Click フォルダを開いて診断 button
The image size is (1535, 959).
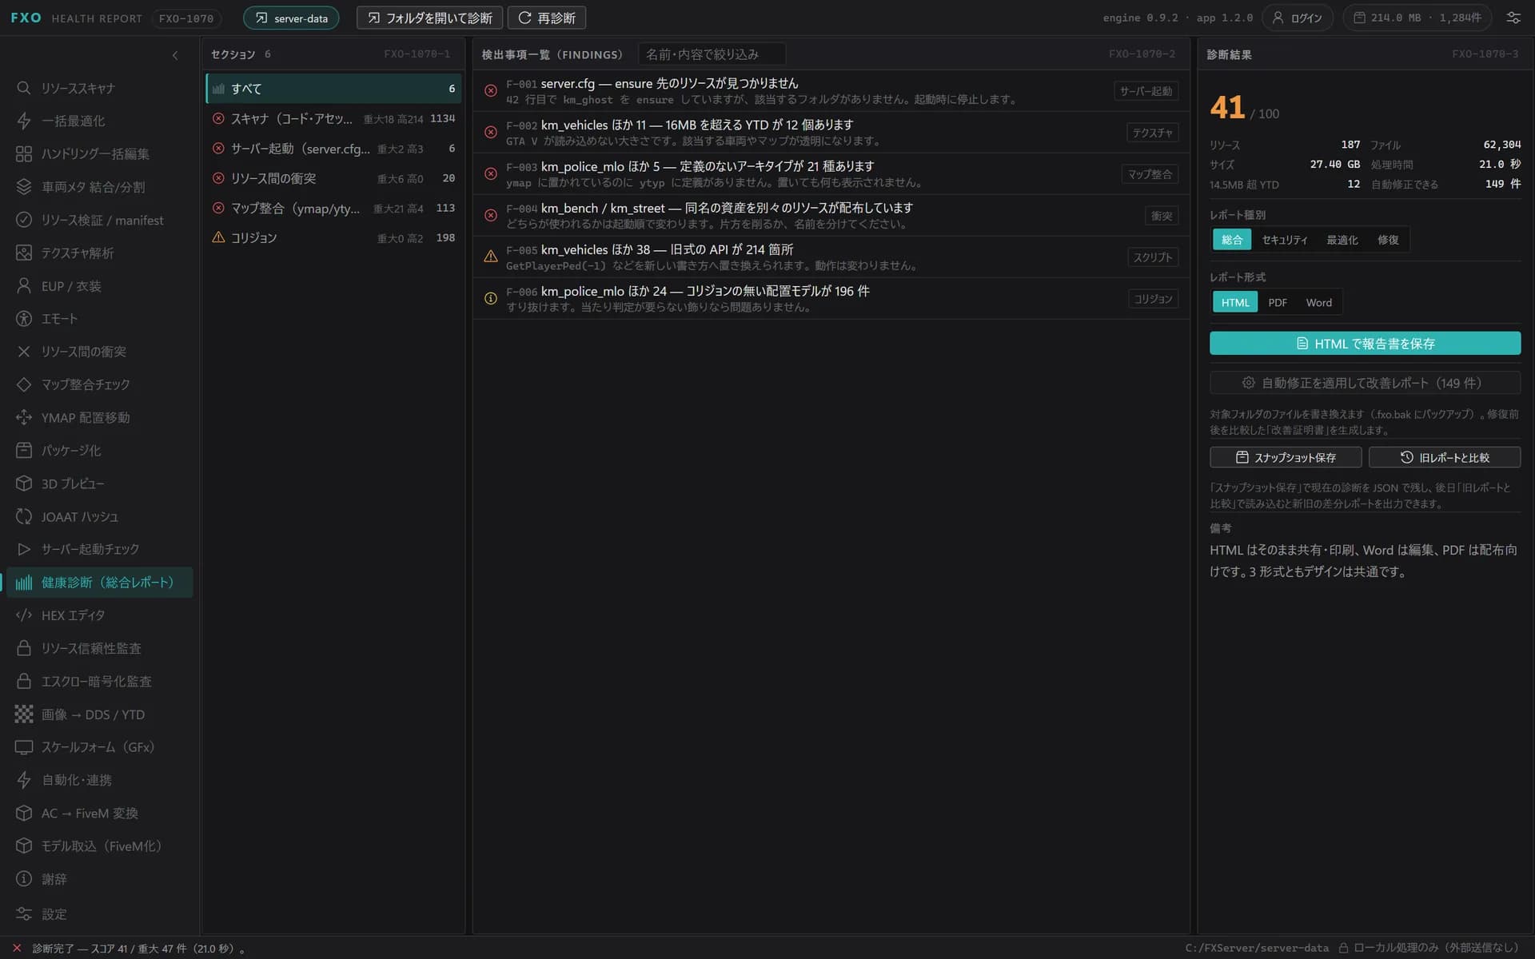point(429,18)
